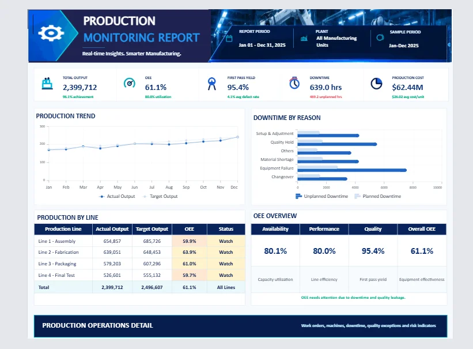Select the Line 2 - Fabrication row label
The image size is (473, 349).
[x=58, y=252]
